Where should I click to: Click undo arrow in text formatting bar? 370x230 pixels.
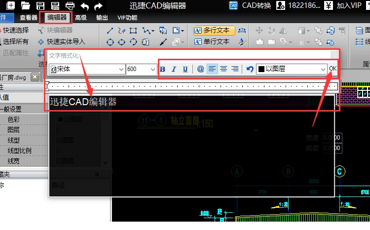click(x=250, y=69)
